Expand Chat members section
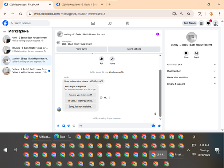Screen dimensions: 224x168 (191, 71)
